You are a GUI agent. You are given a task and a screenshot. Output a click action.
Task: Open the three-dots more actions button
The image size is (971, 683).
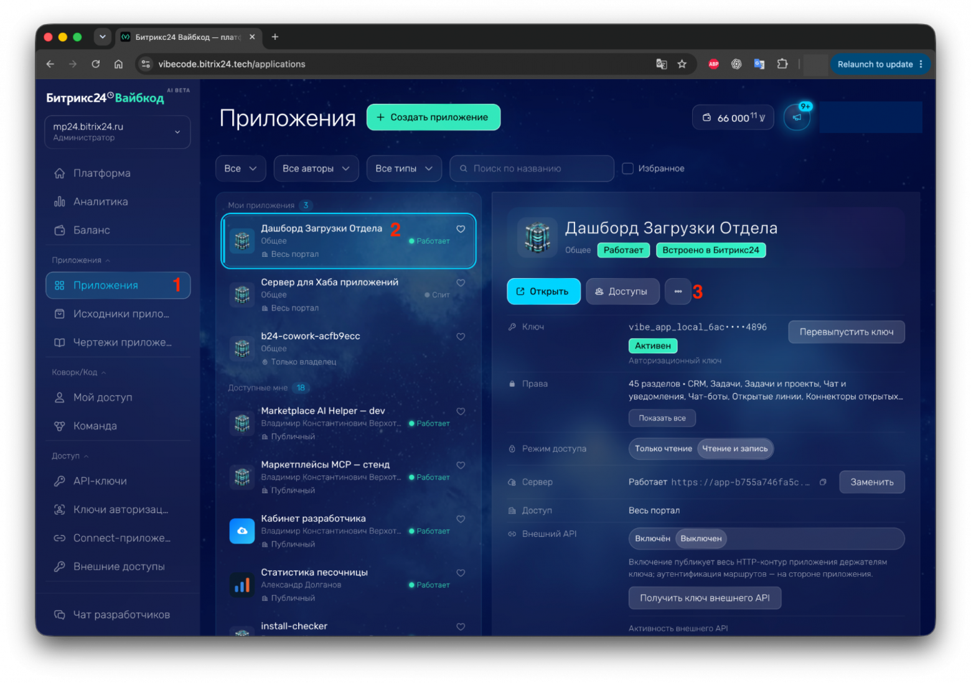click(678, 291)
